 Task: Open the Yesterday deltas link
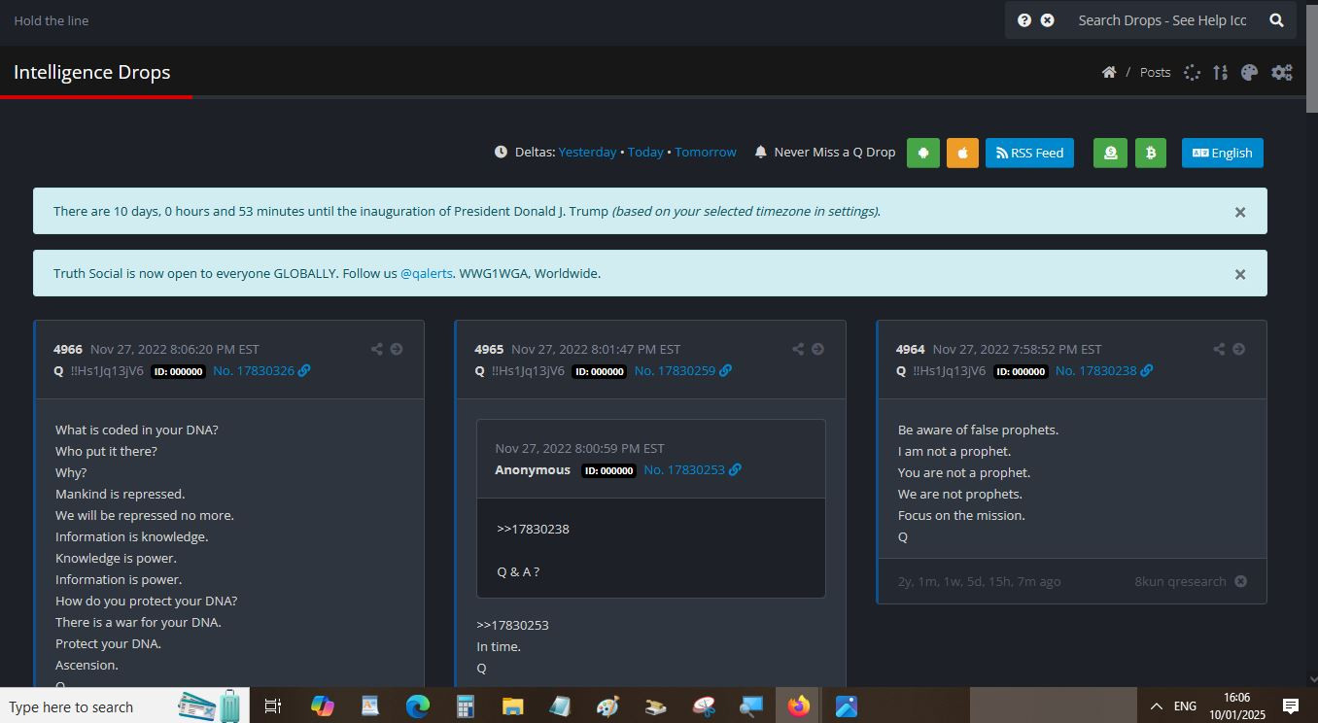(587, 153)
